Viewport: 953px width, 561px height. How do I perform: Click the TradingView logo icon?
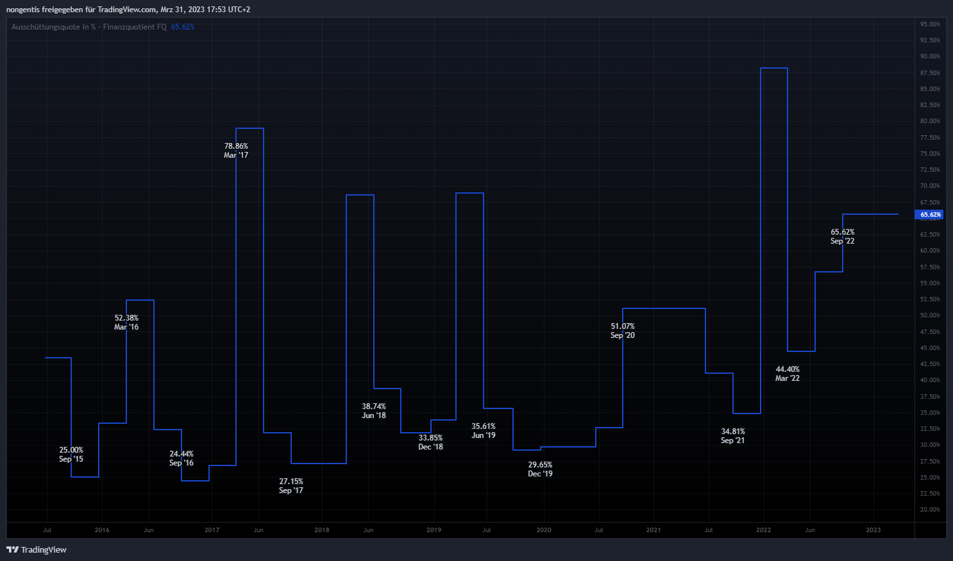[12, 549]
